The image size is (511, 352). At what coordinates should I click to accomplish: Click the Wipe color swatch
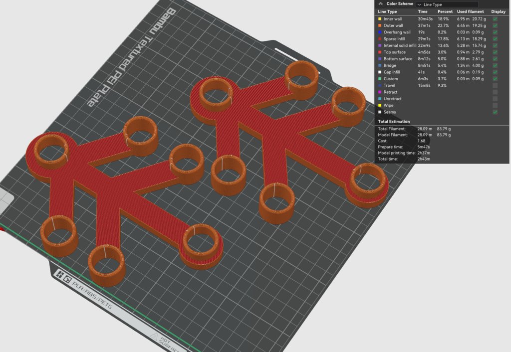coord(380,106)
